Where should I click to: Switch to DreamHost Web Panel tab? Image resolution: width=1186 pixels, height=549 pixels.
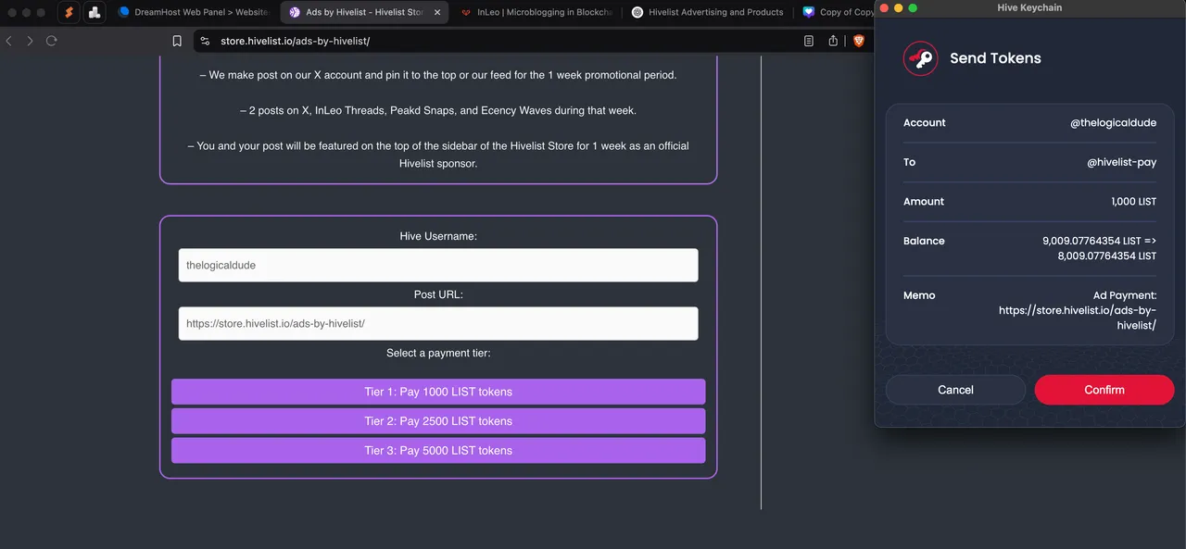point(193,13)
